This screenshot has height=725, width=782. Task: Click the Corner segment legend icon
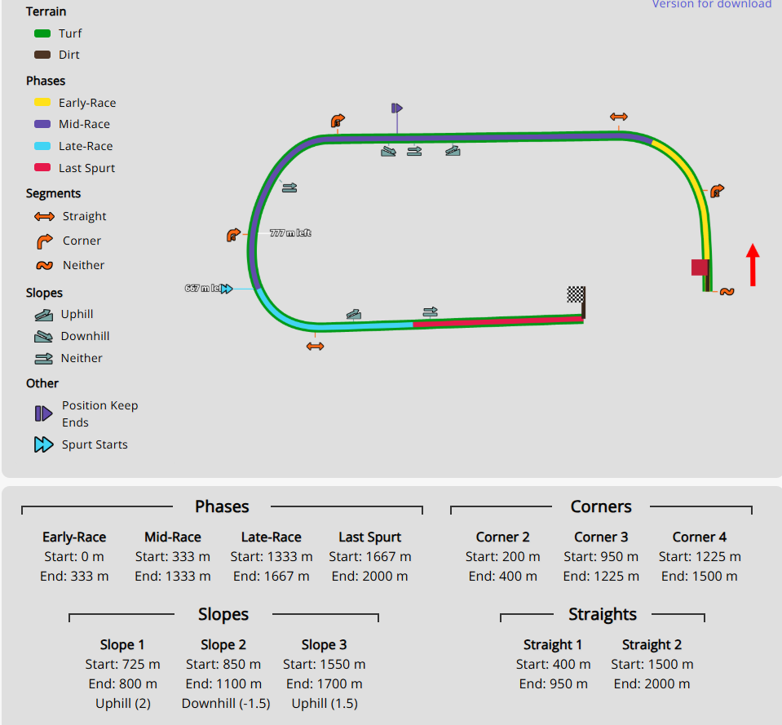coord(44,241)
